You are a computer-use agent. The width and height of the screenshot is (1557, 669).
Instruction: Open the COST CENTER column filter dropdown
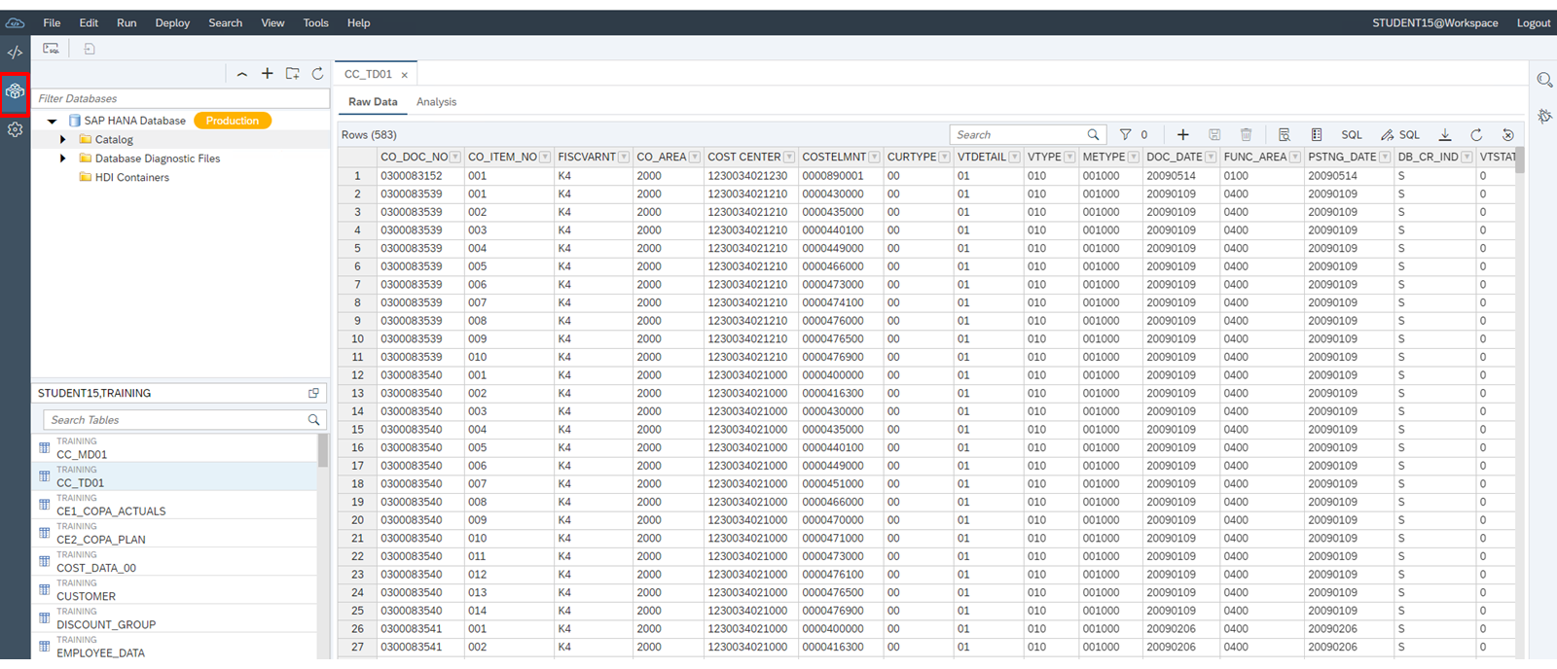(x=789, y=157)
